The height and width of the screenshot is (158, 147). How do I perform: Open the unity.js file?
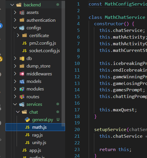pyautogui.click(x=39, y=143)
